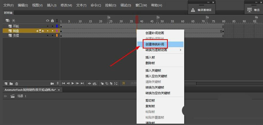Go to the first frame
Viewport: 263px width, 125px height.
pyautogui.click(x=63, y=83)
